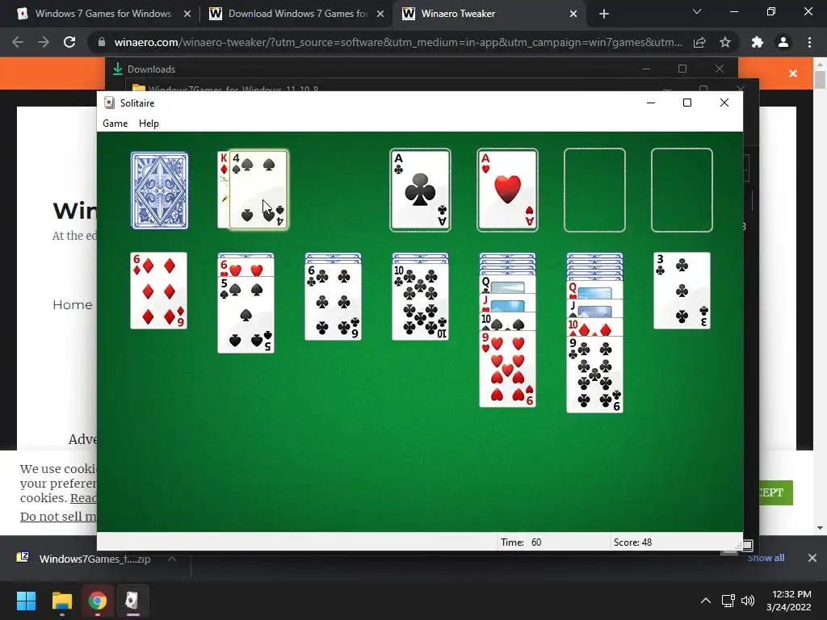Click the red Jack in the fifth column
827x620 pixels.
pyautogui.click(x=507, y=304)
